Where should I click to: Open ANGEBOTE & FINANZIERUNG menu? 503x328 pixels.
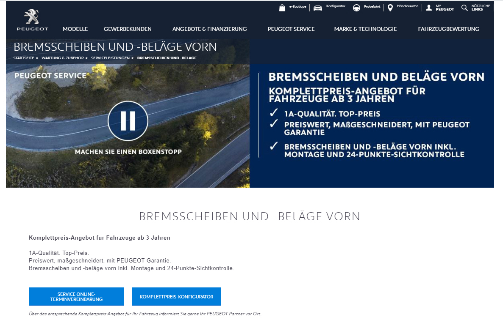point(209,29)
